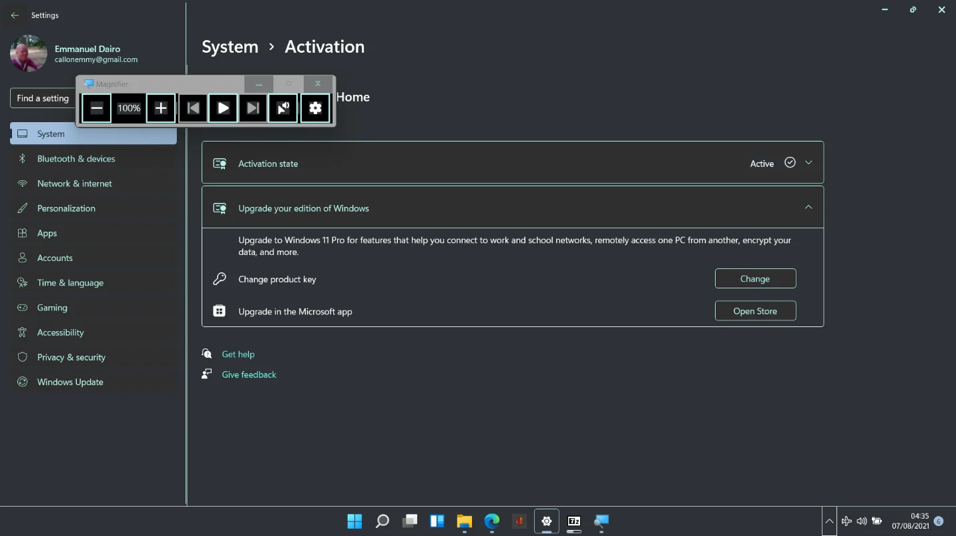Open Get help link
This screenshot has width=956, height=536.
[238, 354]
